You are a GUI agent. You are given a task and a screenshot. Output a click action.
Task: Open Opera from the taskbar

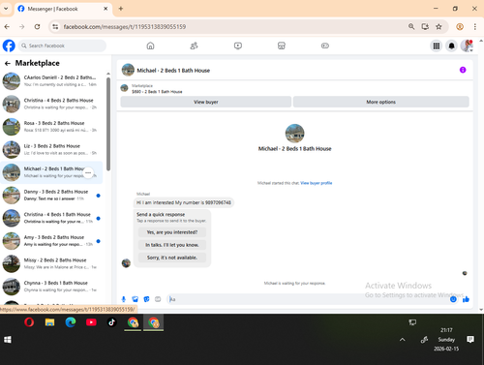29,322
